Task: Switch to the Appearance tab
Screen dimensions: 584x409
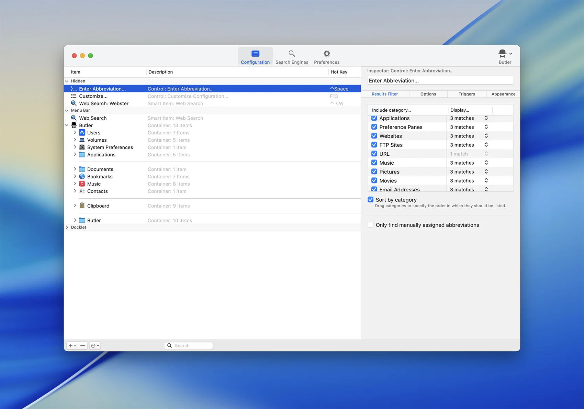Action: click(503, 94)
